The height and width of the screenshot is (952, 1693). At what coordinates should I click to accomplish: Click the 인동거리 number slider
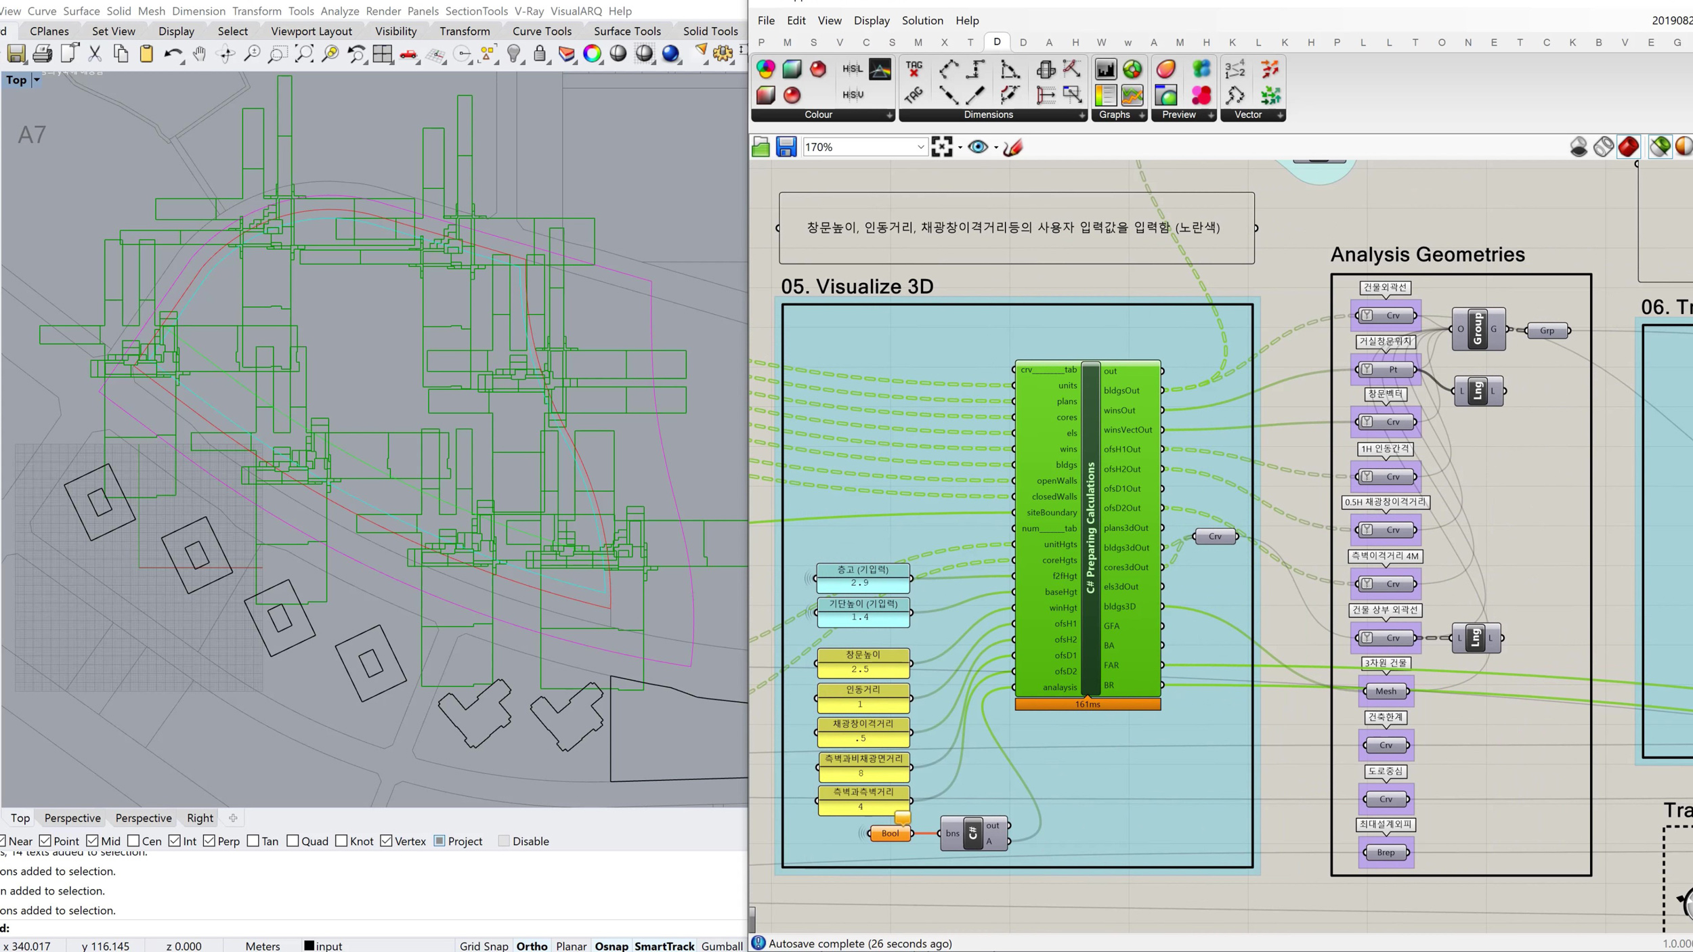coord(863,697)
